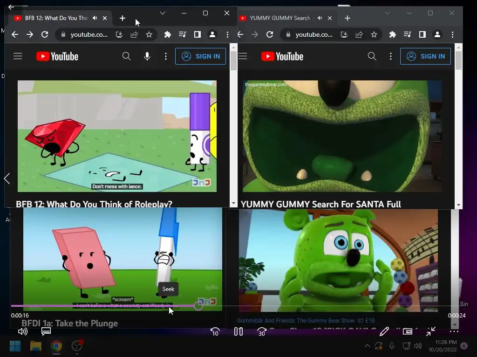
Task: Reload page in right Chrome window
Action: point(270,34)
